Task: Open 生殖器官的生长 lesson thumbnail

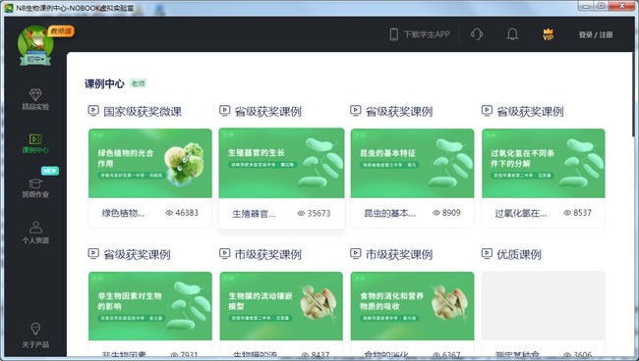Action: [x=281, y=163]
